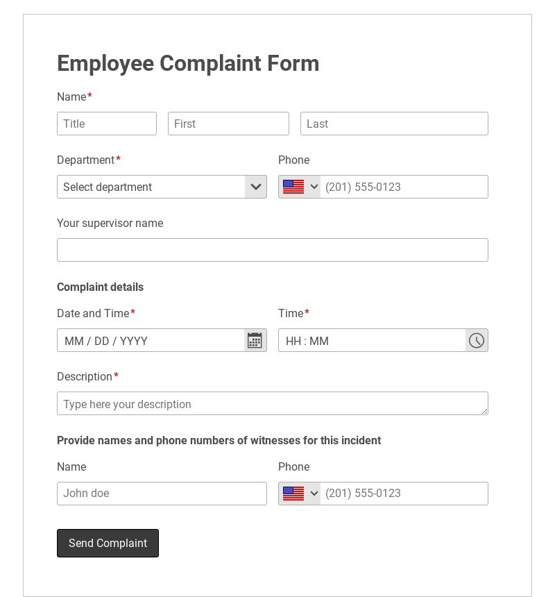The height and width of the screenshot is (597, 555).
Task: Click into the First name field
Action: pos(228,124)
